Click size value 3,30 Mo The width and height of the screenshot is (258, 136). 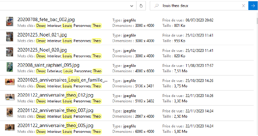coord(181,101)
